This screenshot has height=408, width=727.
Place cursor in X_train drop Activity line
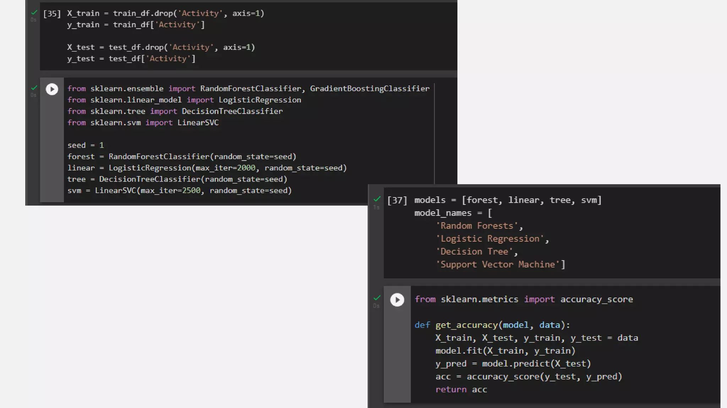pos(165,13)
